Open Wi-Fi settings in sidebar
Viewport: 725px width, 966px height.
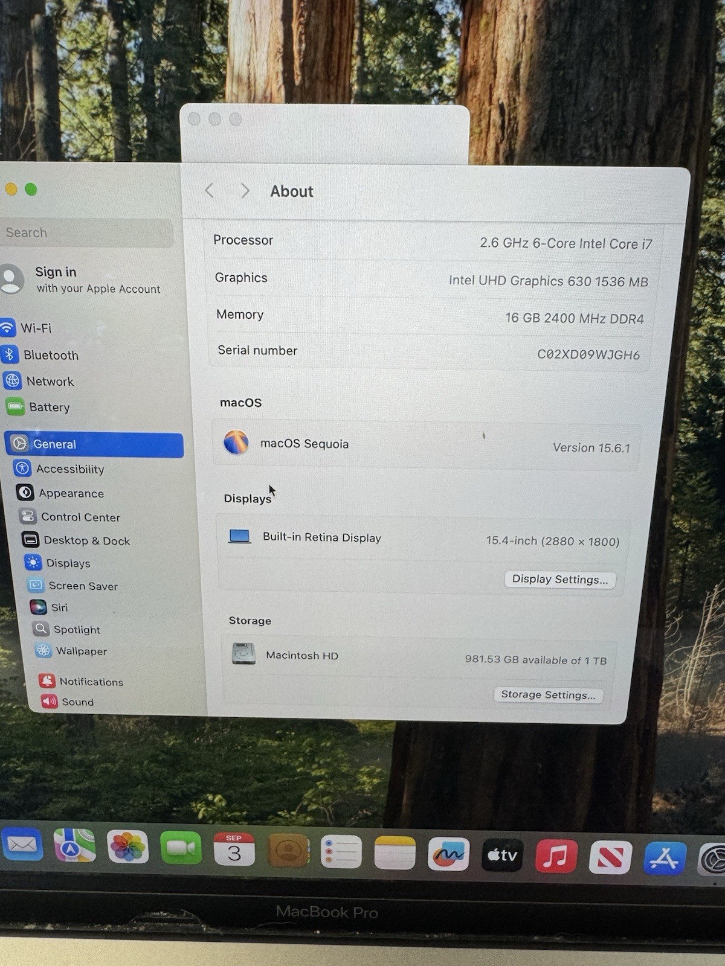[27, 328]
